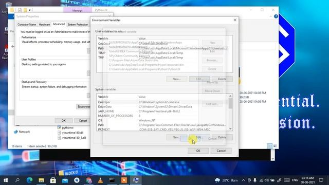Click Delete under user variables

[x=222, y=79]
